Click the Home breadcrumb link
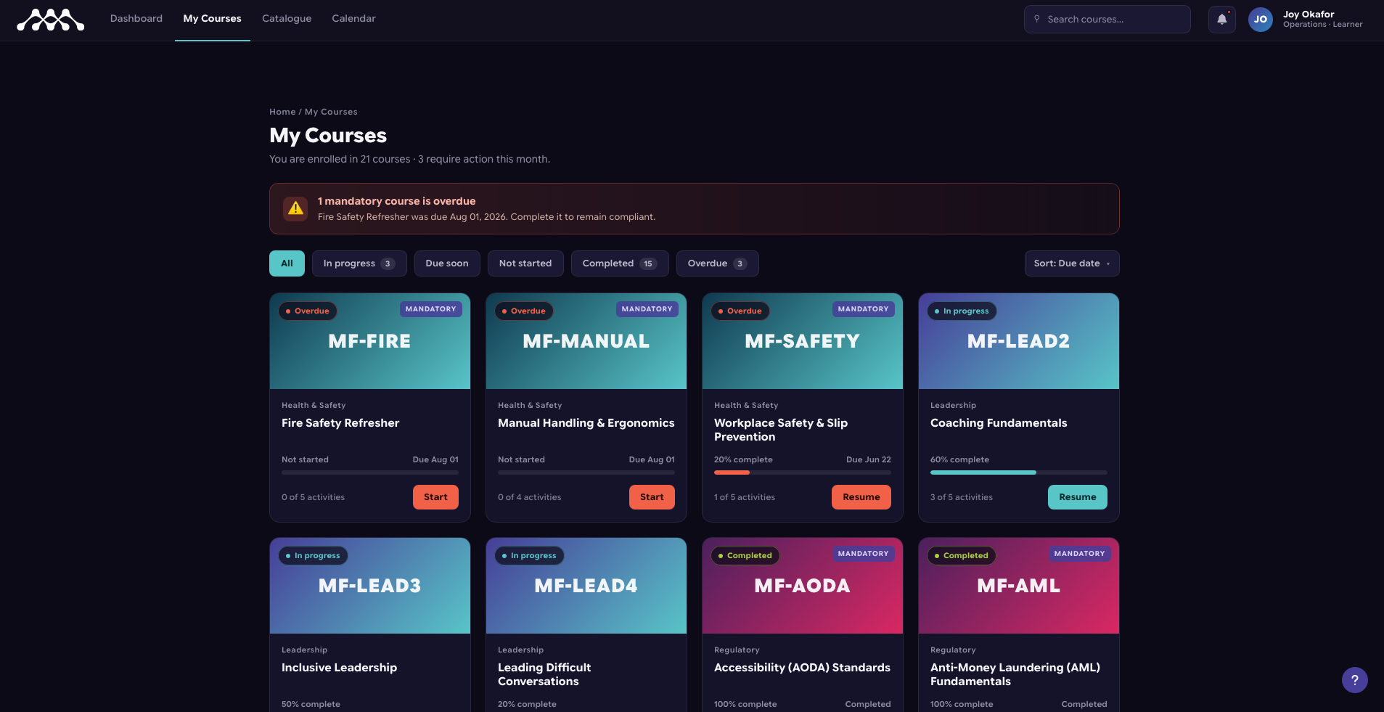 coord(282,112)
